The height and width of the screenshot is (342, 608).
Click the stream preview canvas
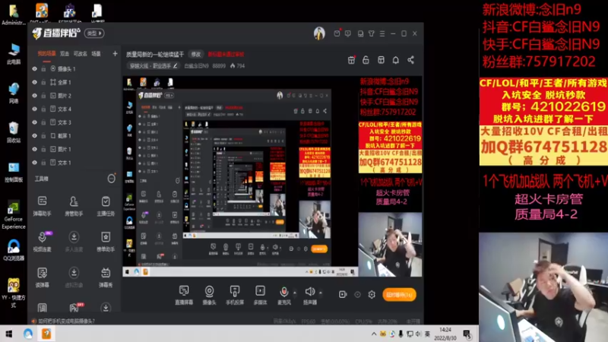tap(272, 176)
